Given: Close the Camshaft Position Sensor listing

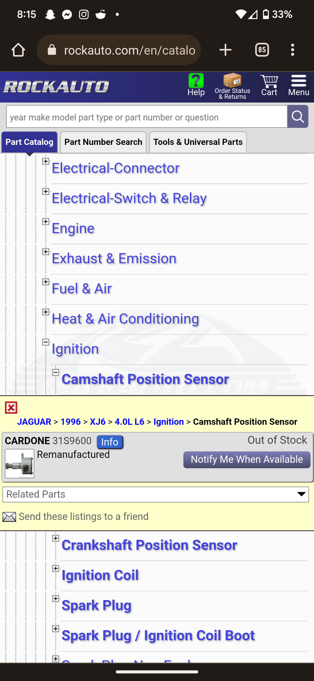Looking at the screenshot, I should tap(11, 408).
